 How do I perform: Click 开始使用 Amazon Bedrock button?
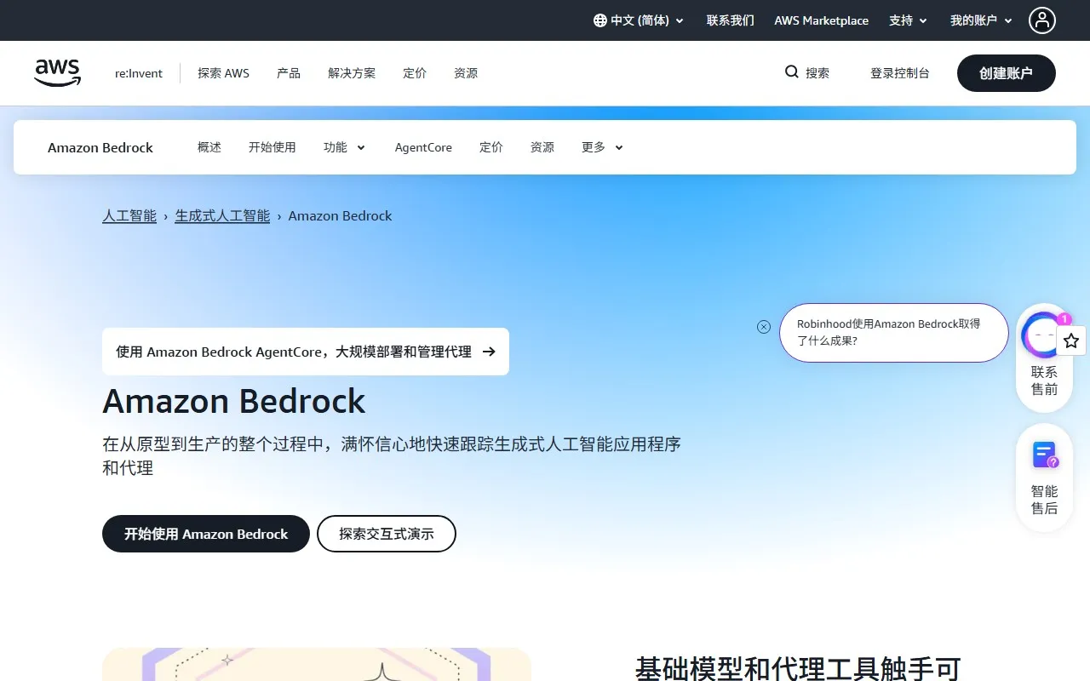tap(205, 534)
